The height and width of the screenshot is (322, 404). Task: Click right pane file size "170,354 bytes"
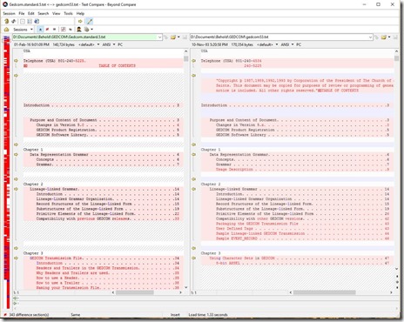pos(242,44)
